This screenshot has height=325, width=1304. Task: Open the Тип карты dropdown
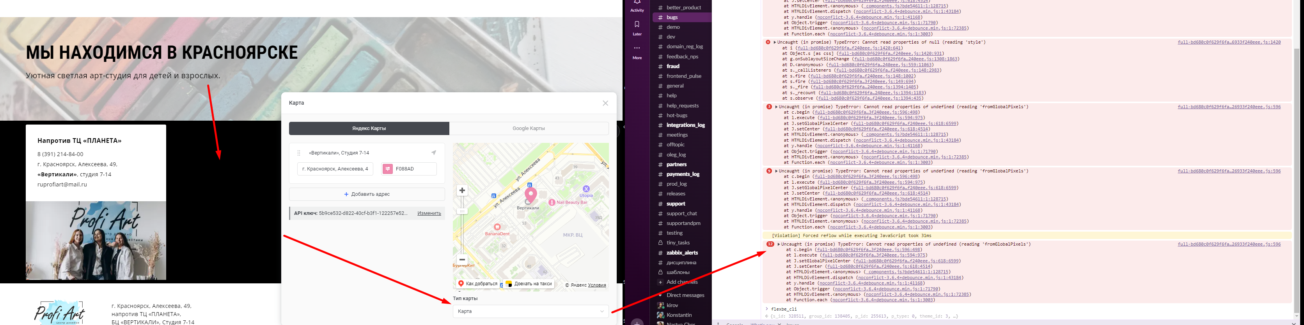pyautogui.click(x=530, y=311)
